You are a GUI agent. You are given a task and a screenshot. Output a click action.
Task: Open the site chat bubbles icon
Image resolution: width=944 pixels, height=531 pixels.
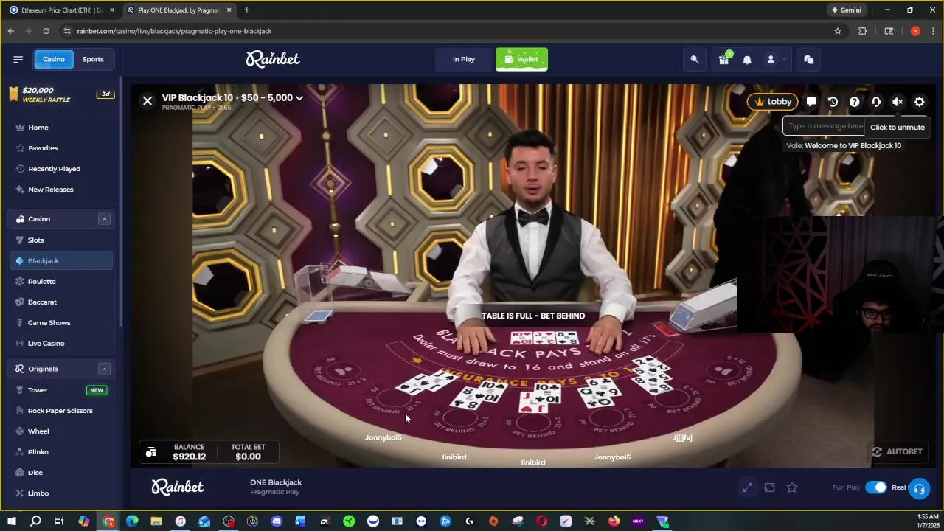pyautogui.click(x=809, y=60)
